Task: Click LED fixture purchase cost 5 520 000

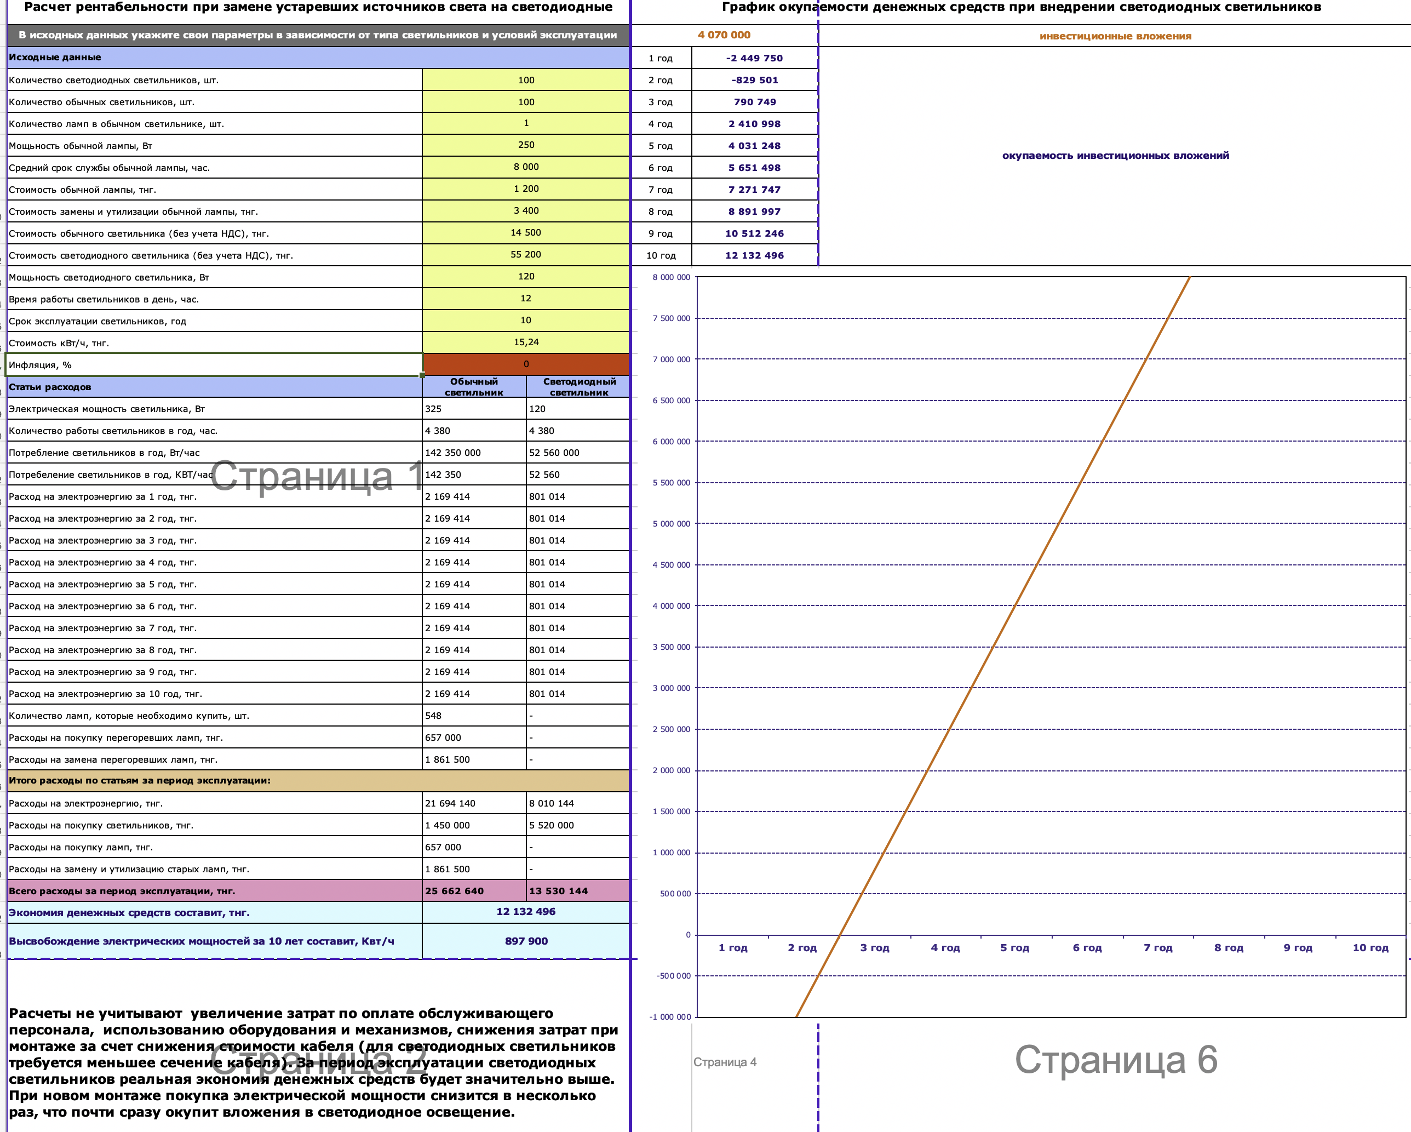Action: pos(578,826)
